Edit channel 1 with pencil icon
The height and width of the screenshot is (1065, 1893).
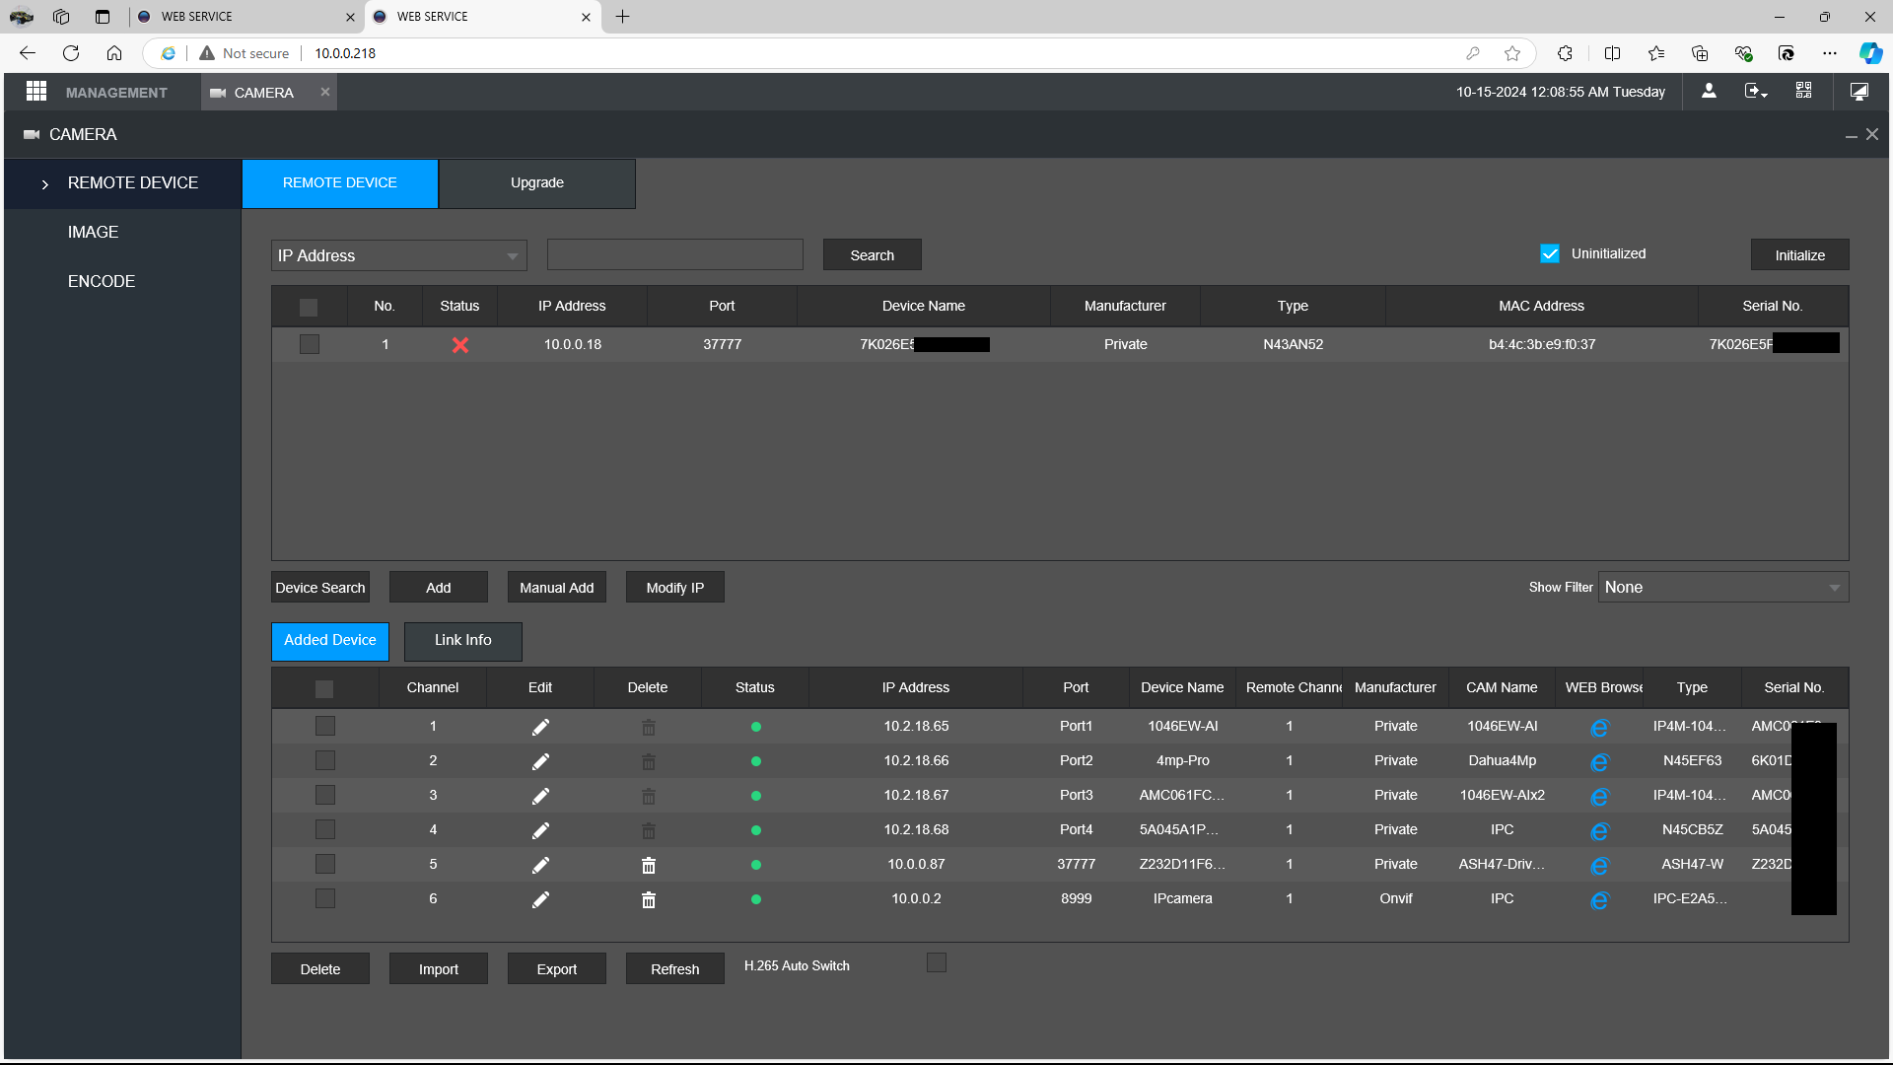coord(540,727)
